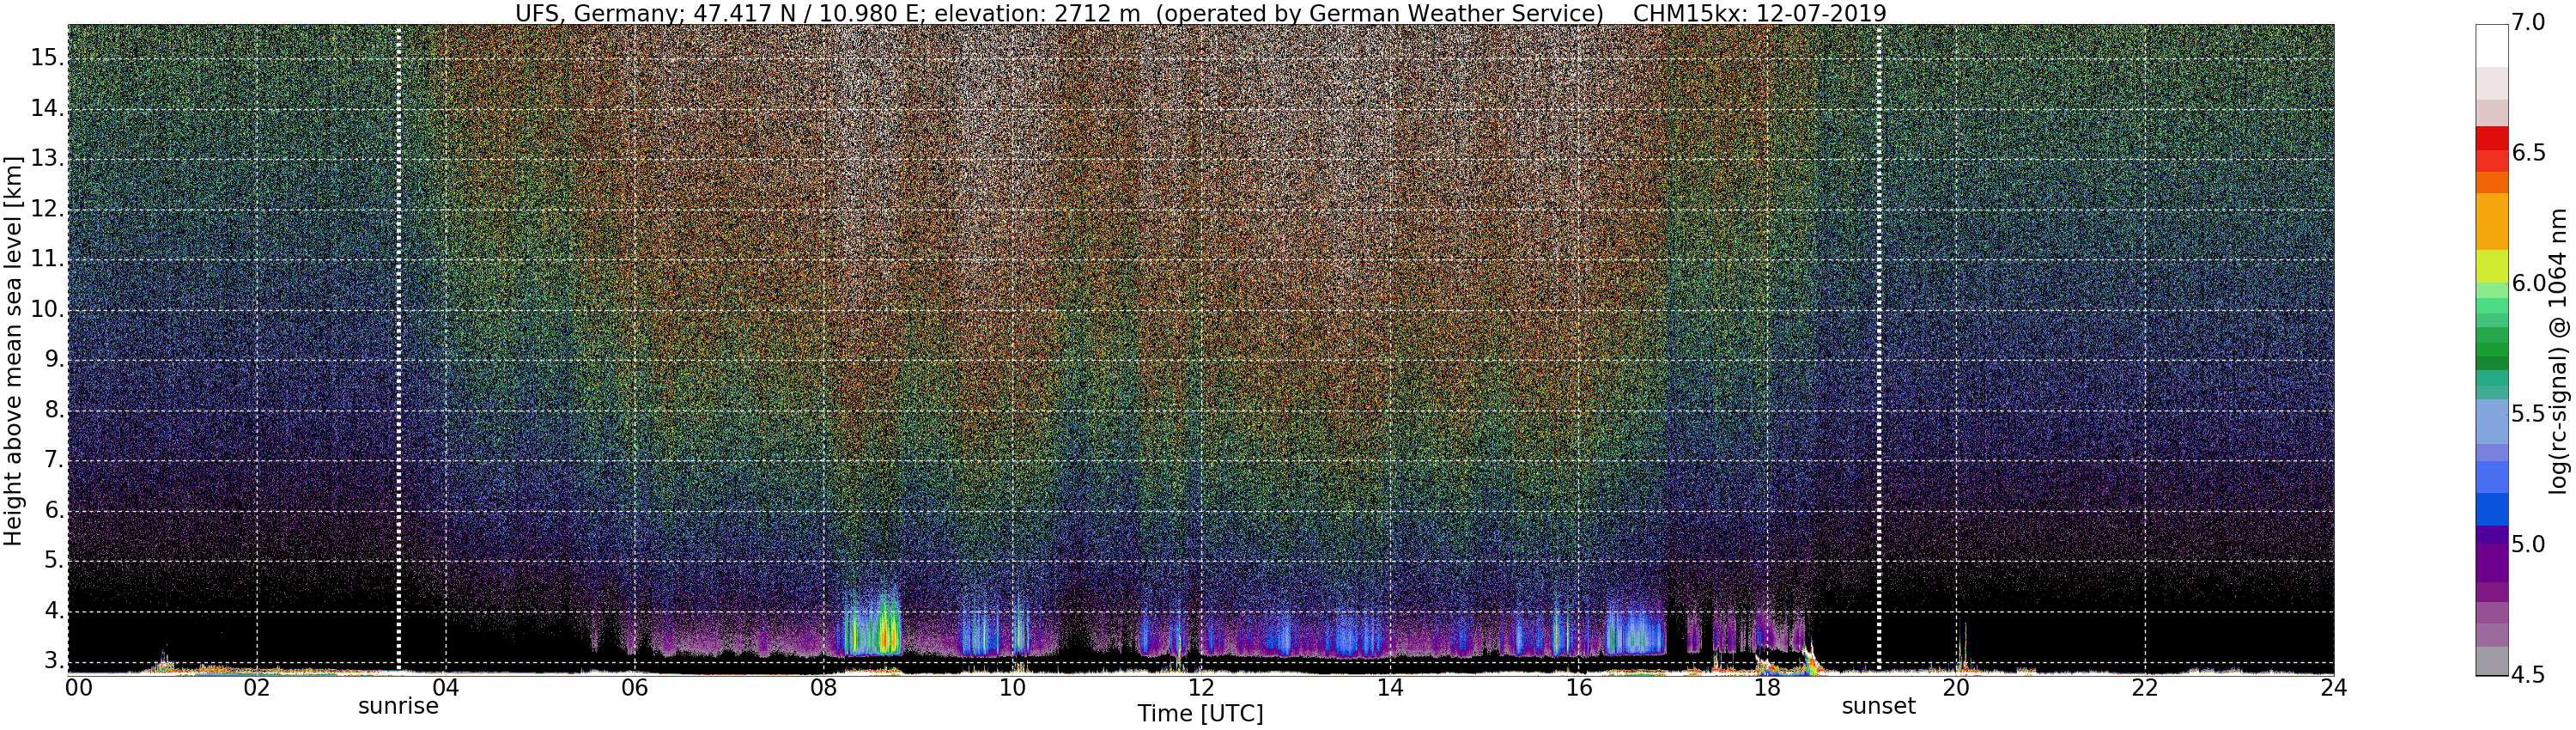
Task: Click the dark green segment of the colorbar
Action: [x=2492, y=363]
